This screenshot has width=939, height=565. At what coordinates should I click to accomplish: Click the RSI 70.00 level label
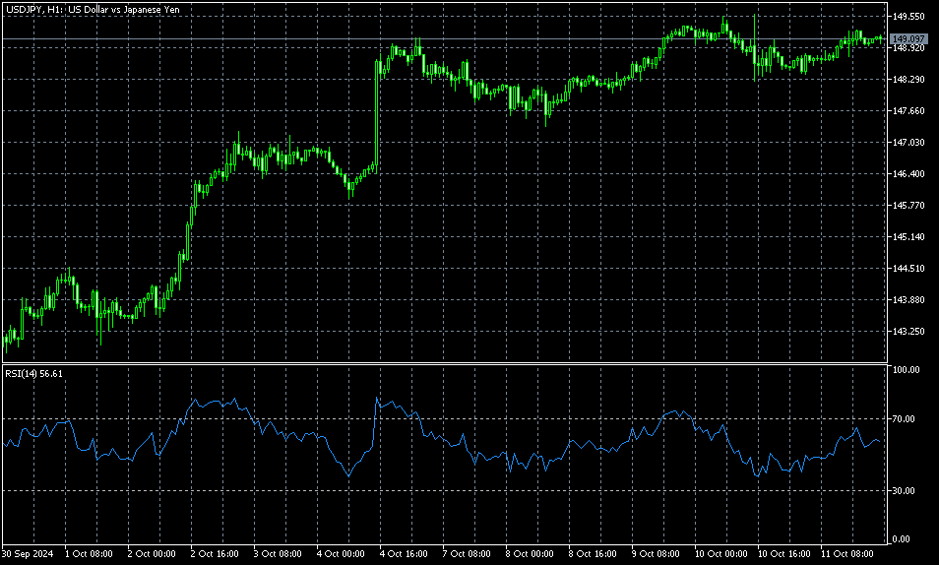pos(904,419)
